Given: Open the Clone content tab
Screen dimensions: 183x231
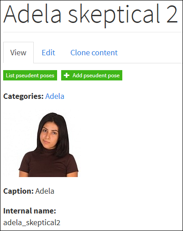Looking at the screenshot, I should point(94,53).
